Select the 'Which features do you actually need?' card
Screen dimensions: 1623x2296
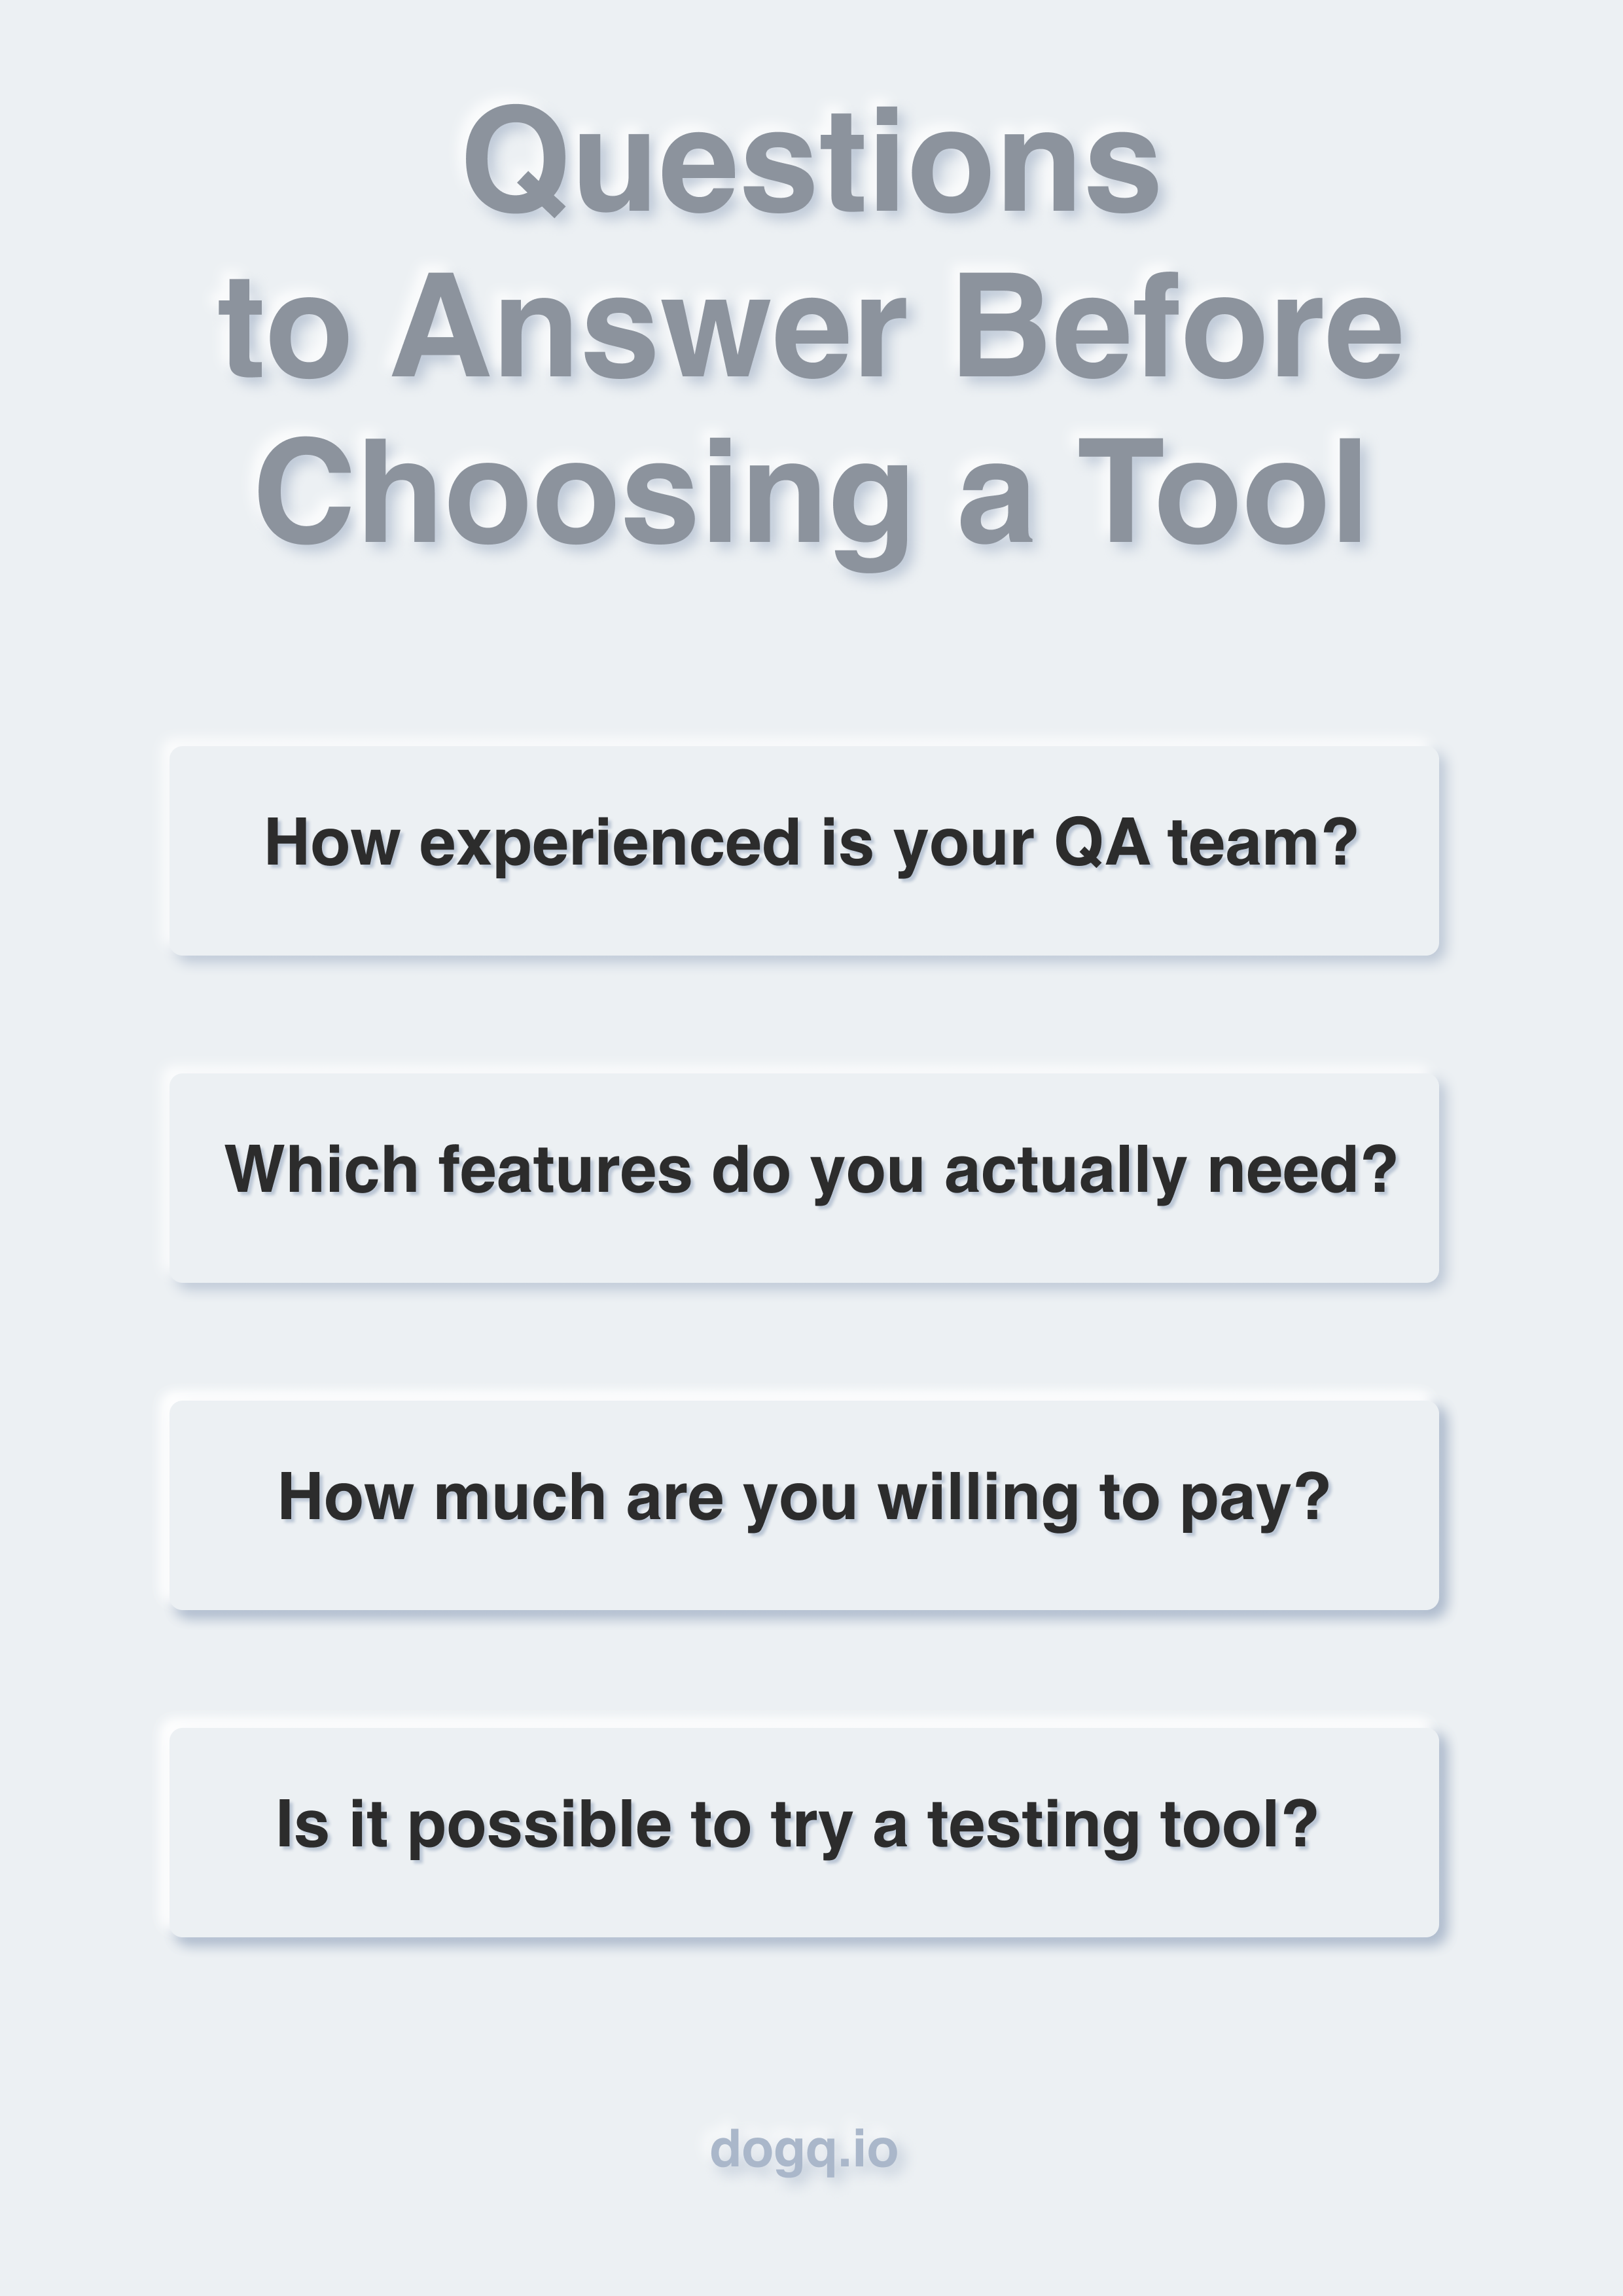[x=803, y=1177]
